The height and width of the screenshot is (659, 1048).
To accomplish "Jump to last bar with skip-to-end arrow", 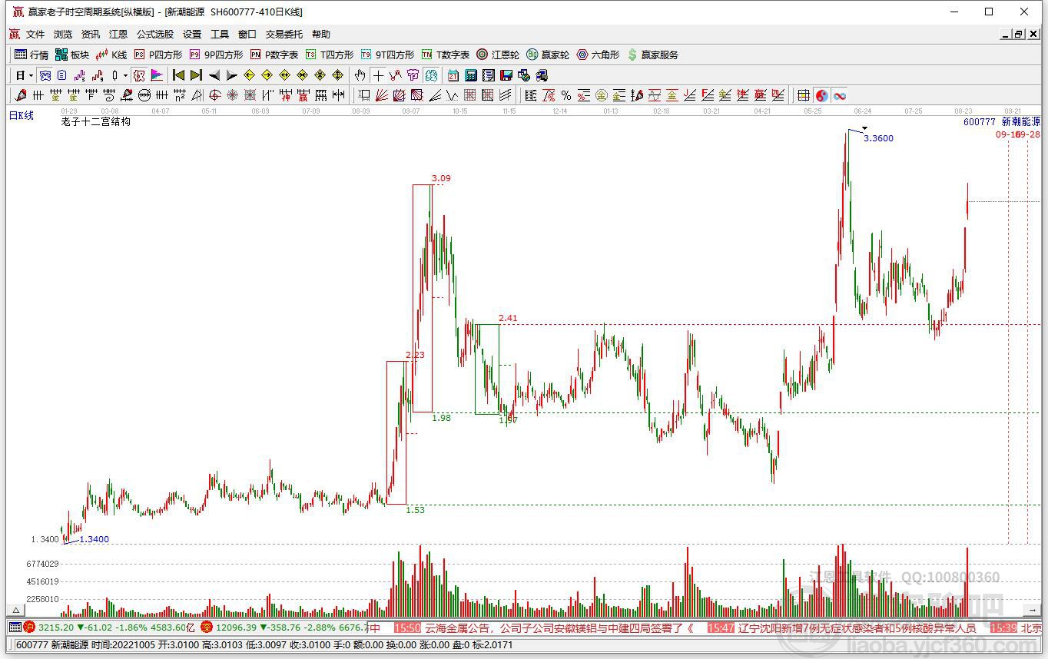I will [196, 75].
